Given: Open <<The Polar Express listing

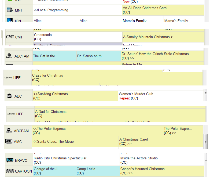Looking at the screenshot, I should click(x=98, y=131).
